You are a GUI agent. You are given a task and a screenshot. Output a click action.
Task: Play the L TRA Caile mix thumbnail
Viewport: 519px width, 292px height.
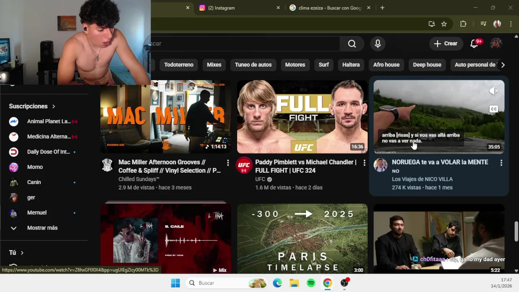tap(165, 239)
